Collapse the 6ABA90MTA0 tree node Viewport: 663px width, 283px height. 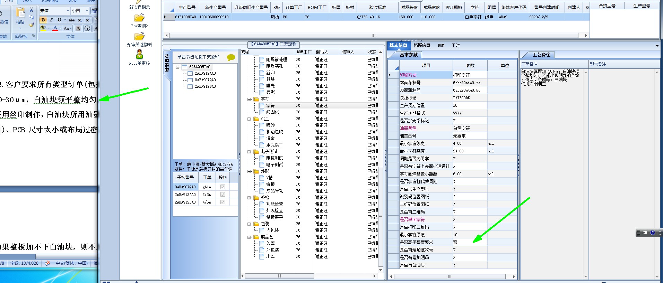point(178,67)
